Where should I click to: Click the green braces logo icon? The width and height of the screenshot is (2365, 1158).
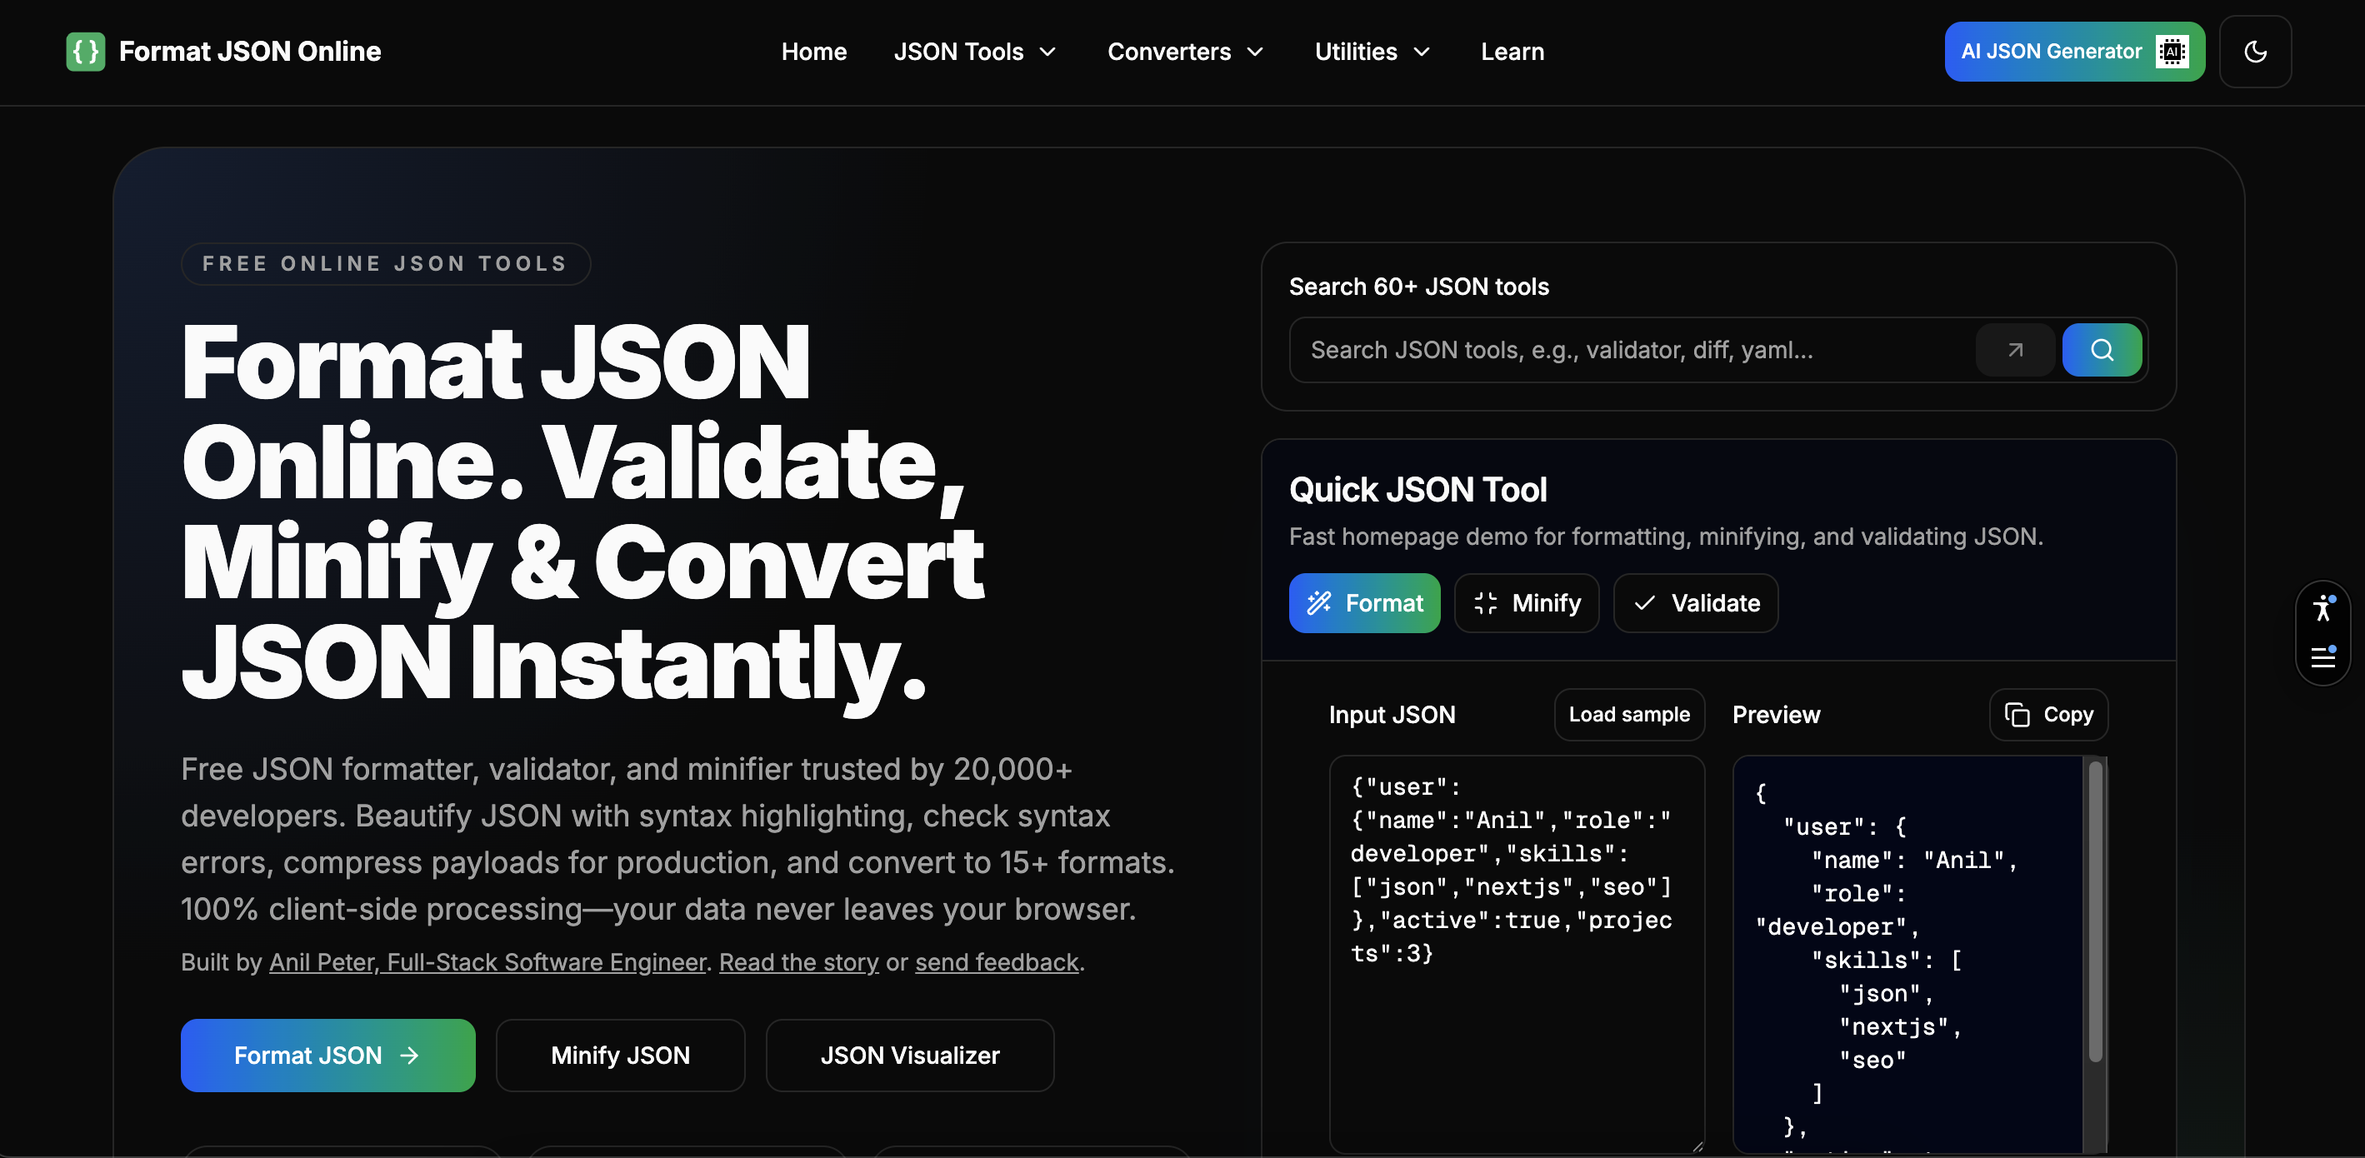coord(85,52)
